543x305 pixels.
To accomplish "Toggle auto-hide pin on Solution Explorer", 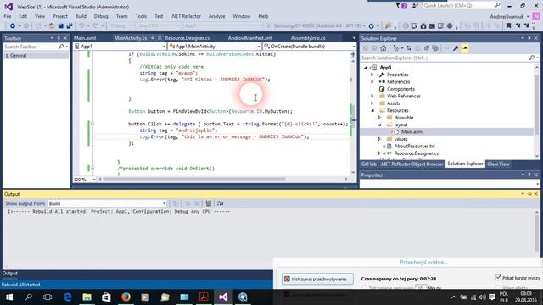I will pos(529,38).
